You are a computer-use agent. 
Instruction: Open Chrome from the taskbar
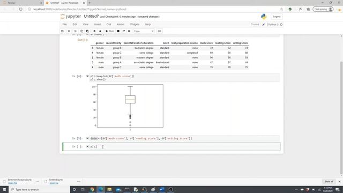click(92, 189)
